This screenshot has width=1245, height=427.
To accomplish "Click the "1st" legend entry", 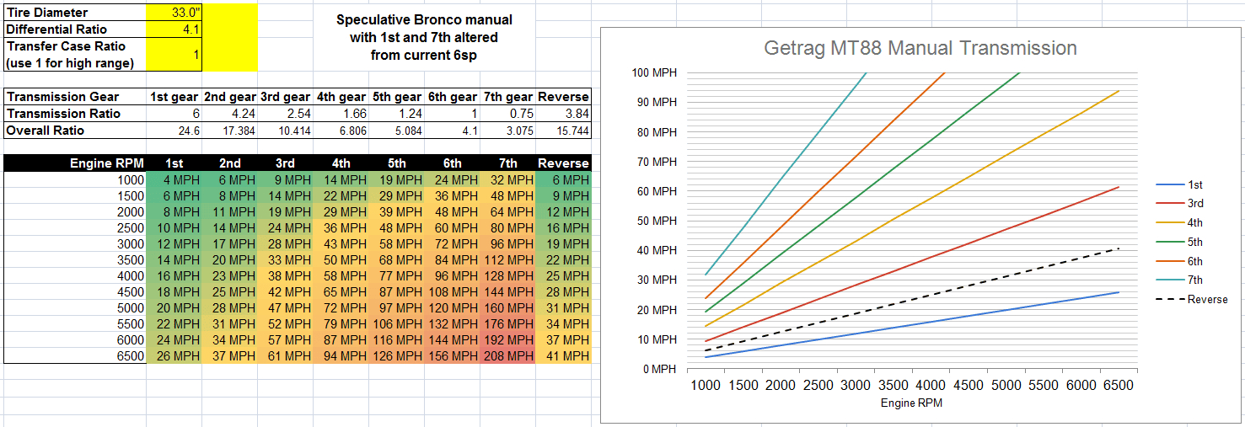I will (1180, 184).
